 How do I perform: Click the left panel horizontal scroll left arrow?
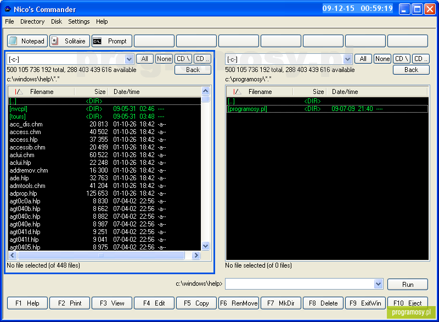(x=13, y=255)
